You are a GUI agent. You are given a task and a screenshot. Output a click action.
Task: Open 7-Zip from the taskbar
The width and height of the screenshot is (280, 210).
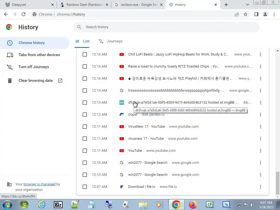(58, 205)
